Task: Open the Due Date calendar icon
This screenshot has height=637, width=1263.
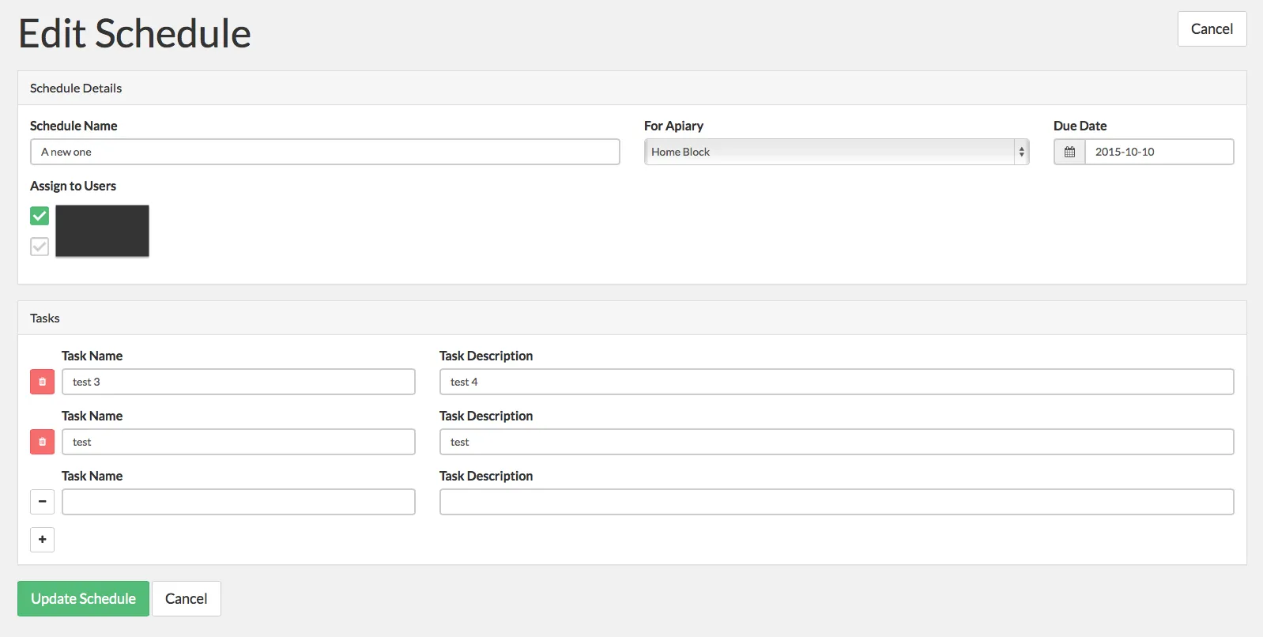Action: point(1069,152)
